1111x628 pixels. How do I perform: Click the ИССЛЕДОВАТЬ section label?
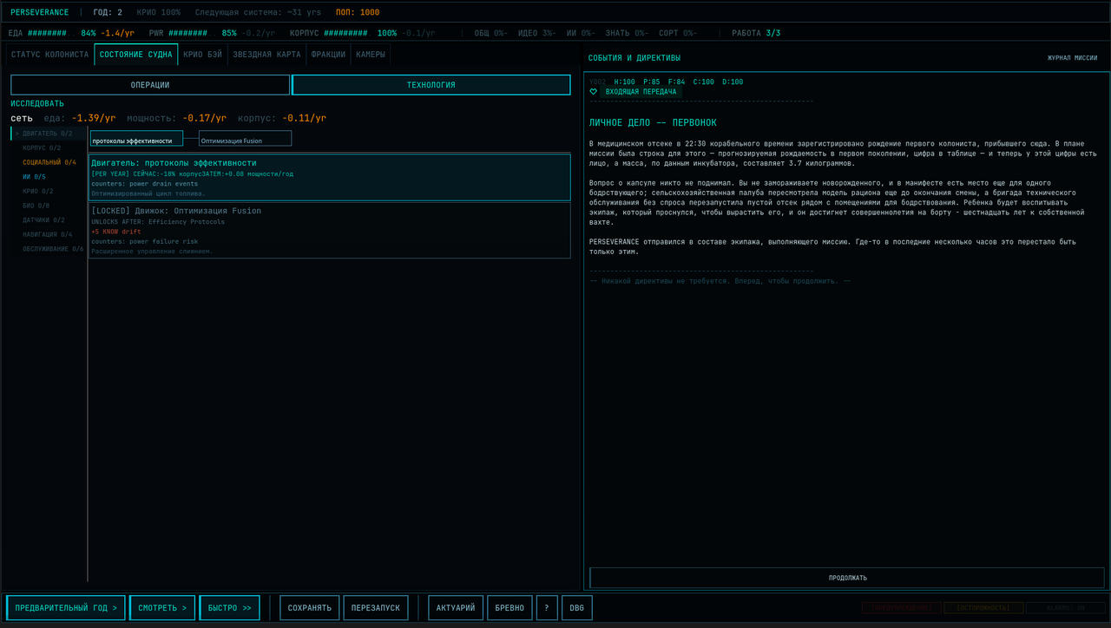pos(37,104)
